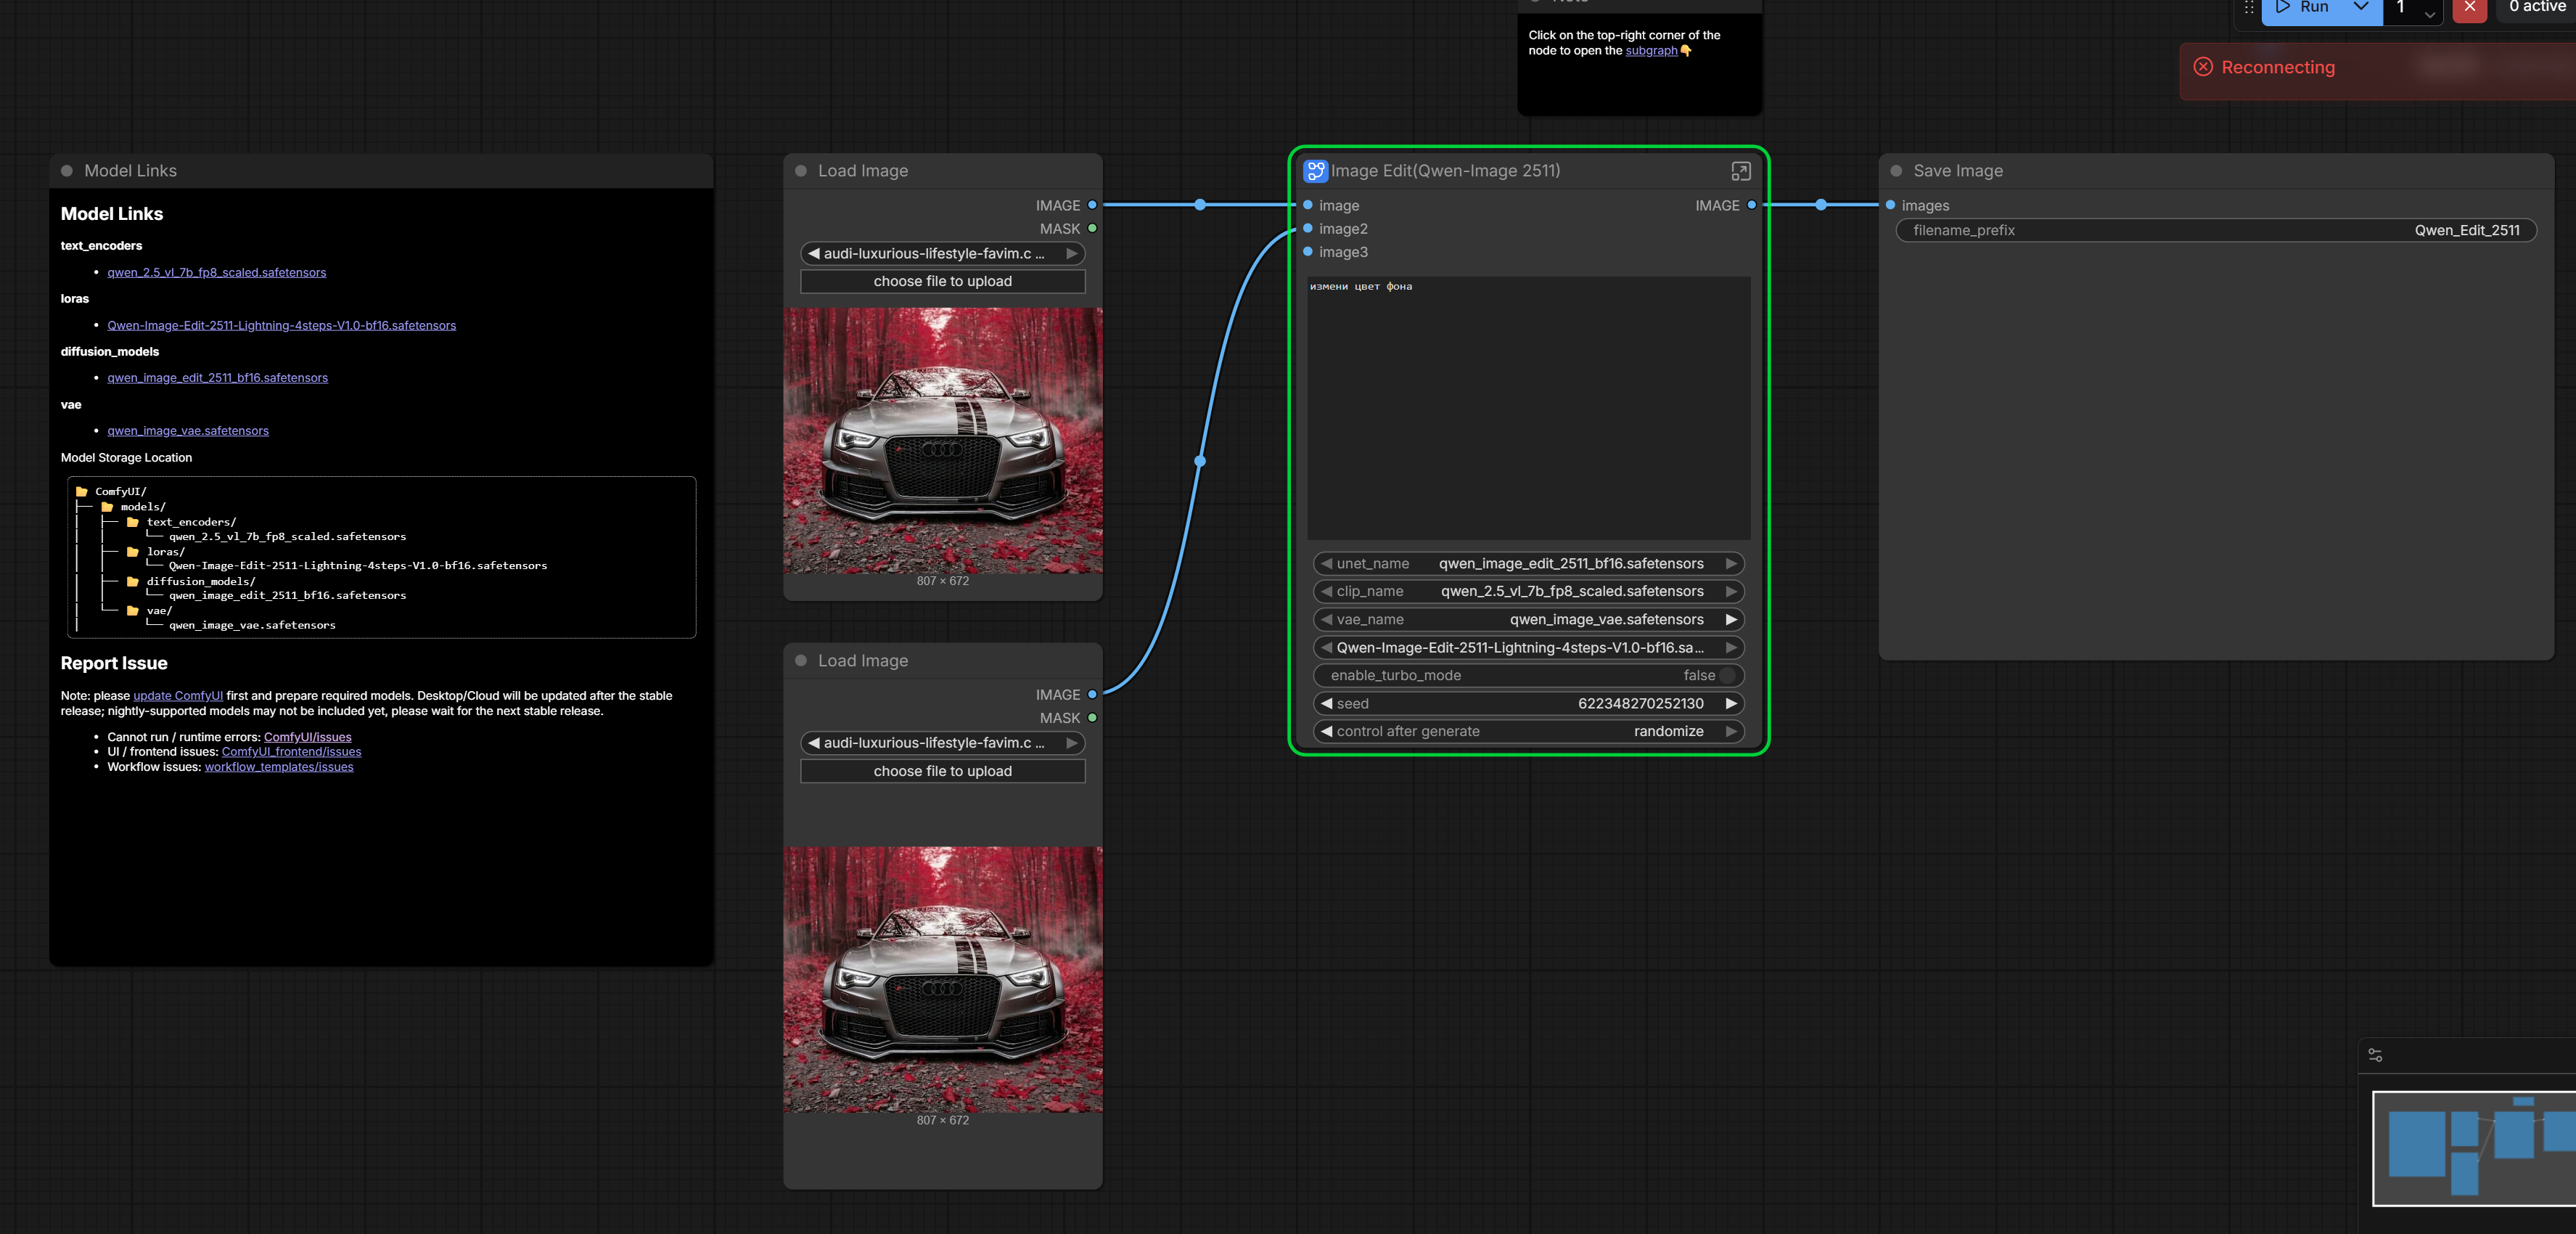Viewport: 2576px width, 1234px height.
Task: Click the drag handle left of Run
Action: (x=2249, y=8)
